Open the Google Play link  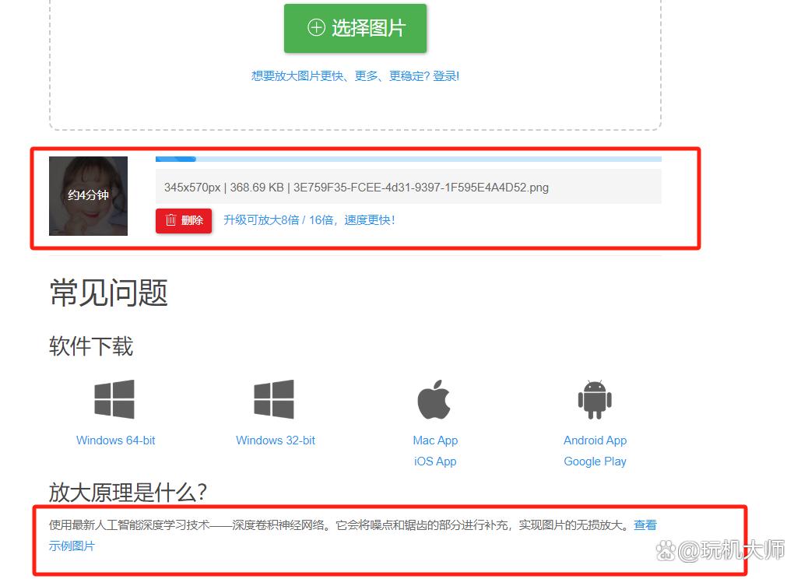tap(595, 461)
